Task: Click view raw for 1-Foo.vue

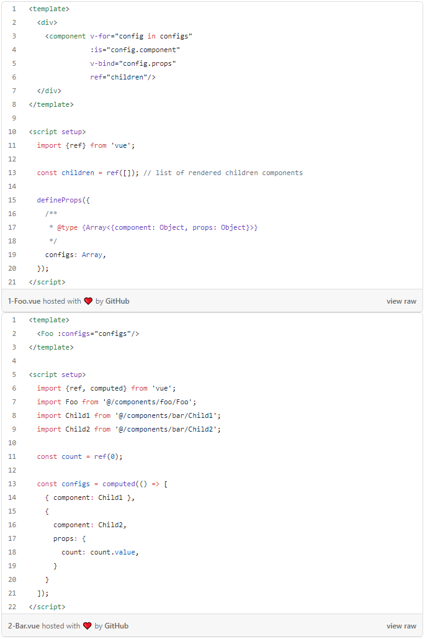Action: coord(401,301)
